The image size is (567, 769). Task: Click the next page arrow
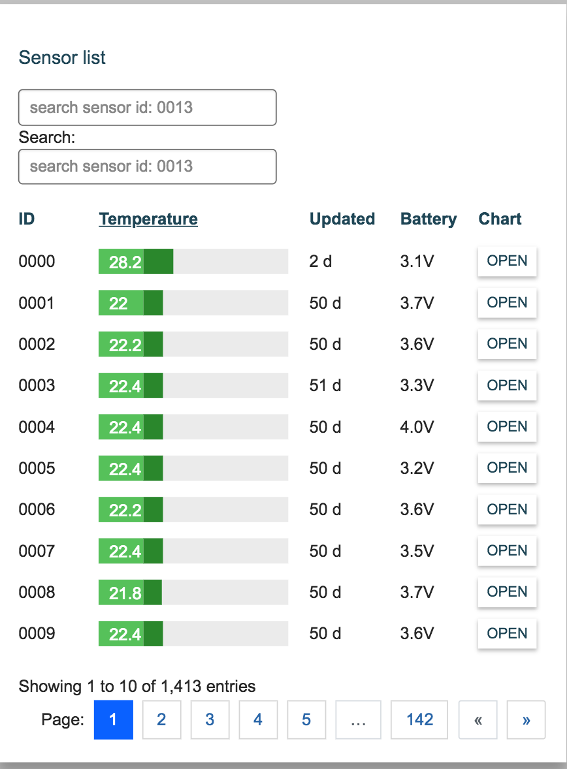[526, 719]
